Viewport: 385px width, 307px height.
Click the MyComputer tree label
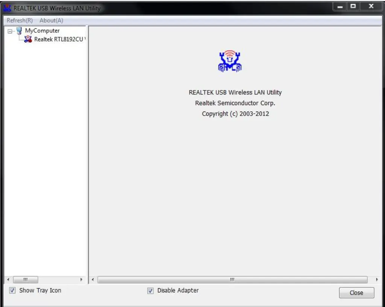pyautogui.click(x=42, y=31)
